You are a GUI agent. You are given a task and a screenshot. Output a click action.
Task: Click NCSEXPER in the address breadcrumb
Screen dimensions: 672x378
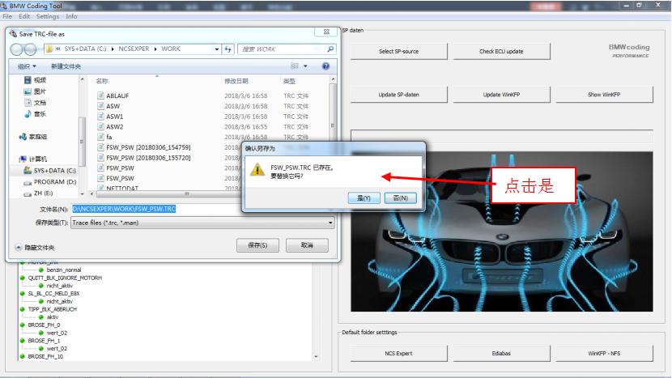(x=134, y=49)
